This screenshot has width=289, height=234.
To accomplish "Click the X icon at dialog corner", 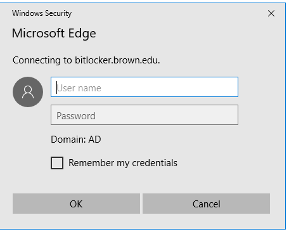I will point(271,13).
